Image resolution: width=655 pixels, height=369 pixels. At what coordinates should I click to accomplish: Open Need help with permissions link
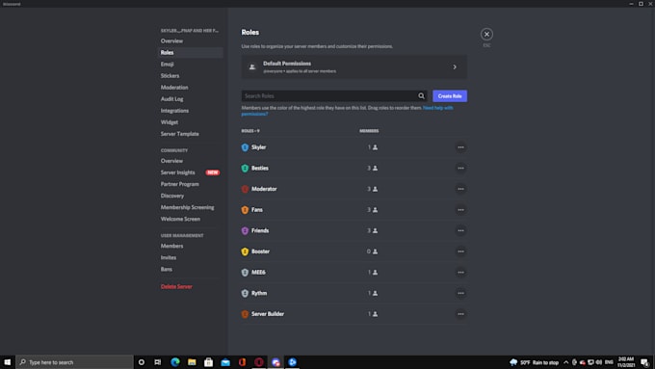437,108
